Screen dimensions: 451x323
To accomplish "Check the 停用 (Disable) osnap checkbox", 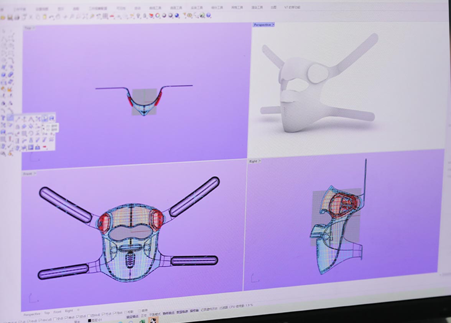I will (x=140, y=310).
